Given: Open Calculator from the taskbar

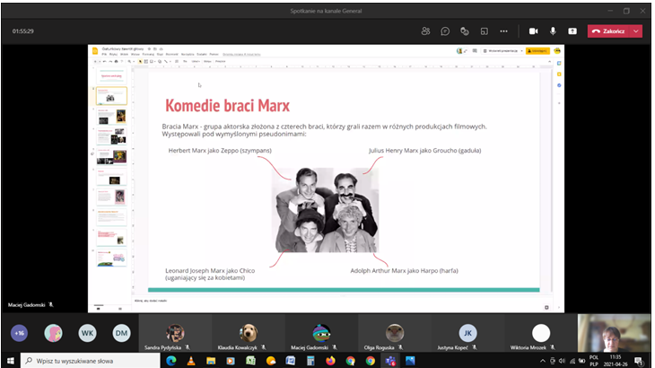Looking at the screenshot, I should click(x=310, y=361).
